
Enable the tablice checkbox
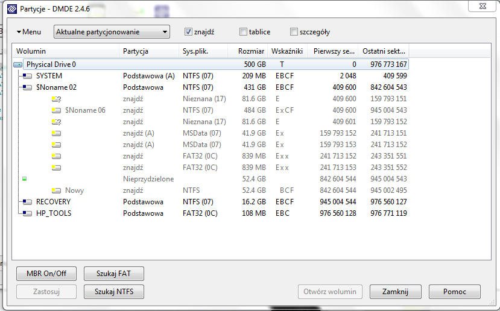(x=243, y=32)
